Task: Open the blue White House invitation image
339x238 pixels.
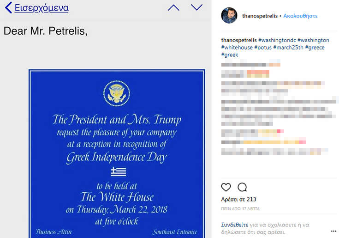Action: (117, 153)
